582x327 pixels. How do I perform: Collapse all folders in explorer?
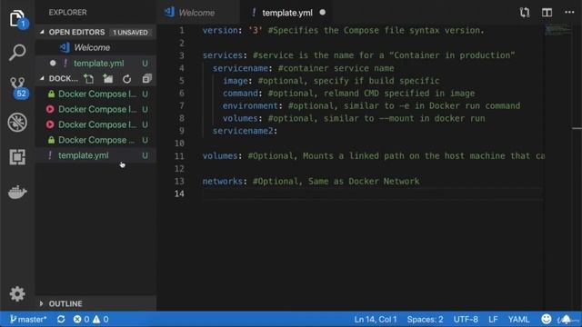point(146,79)
